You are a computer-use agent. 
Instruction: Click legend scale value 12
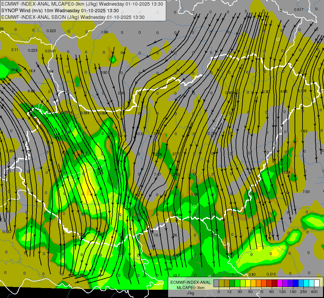click(x=229, y=292)
